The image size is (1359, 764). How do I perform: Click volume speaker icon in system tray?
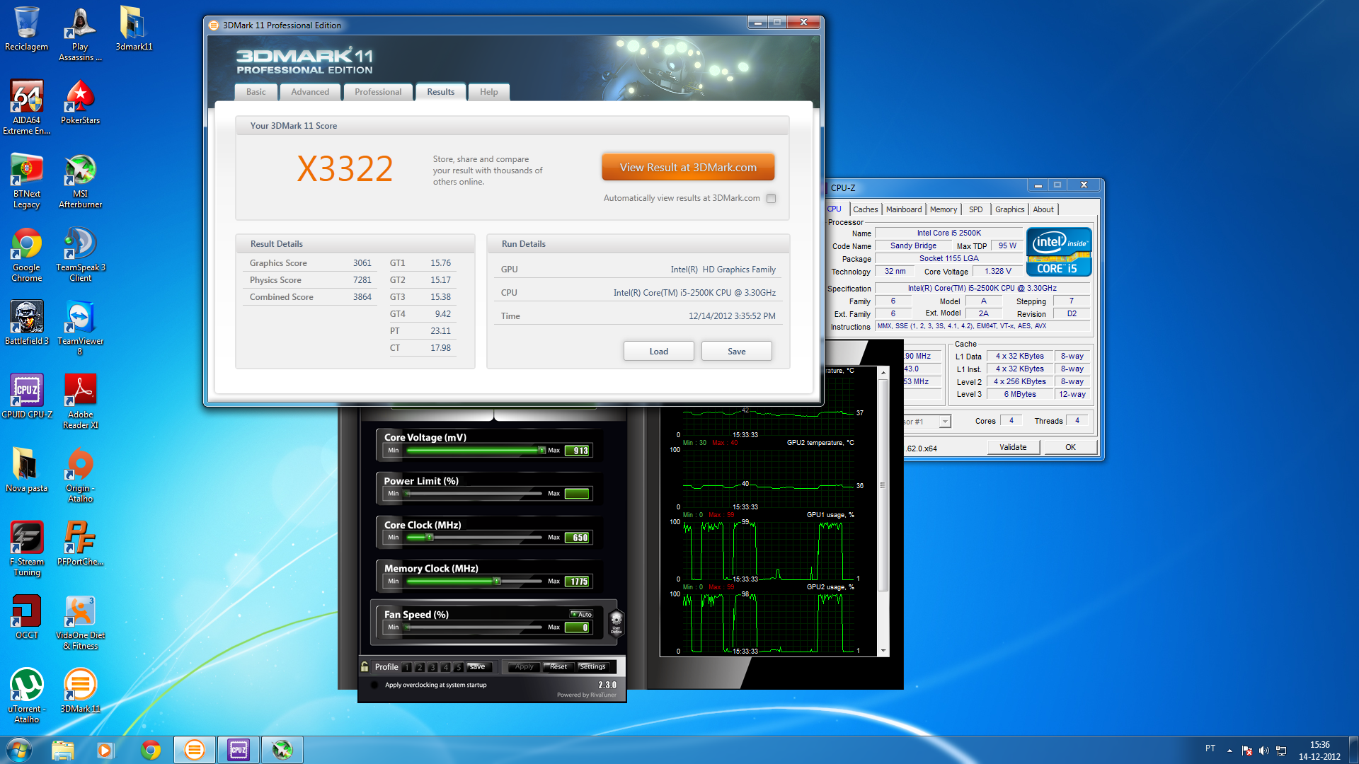pyautogui.click(x=1264, y=751)
